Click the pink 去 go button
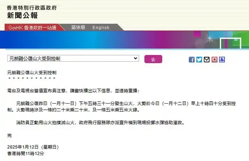 point(153,59)
